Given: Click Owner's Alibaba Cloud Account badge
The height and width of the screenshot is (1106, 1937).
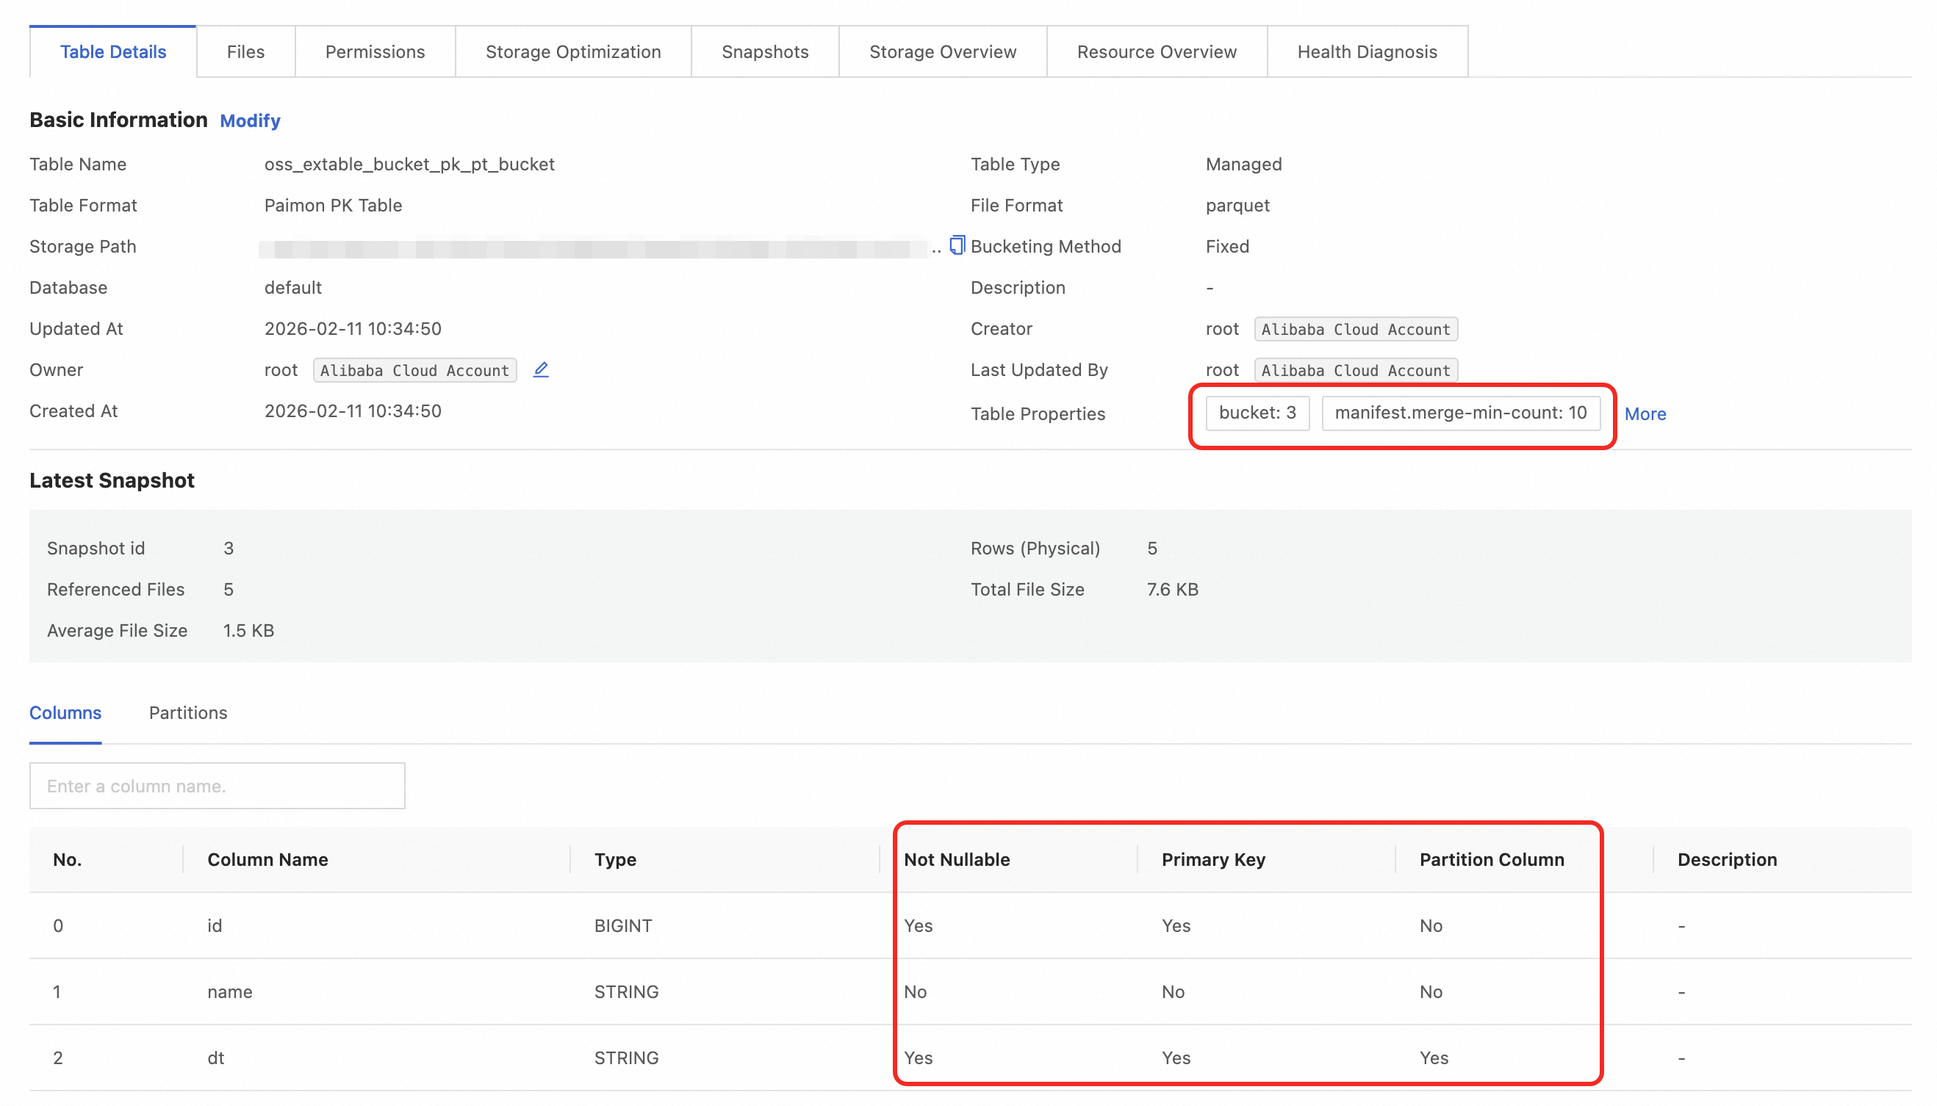Looking at the screenshot, I should click(414, 370).
